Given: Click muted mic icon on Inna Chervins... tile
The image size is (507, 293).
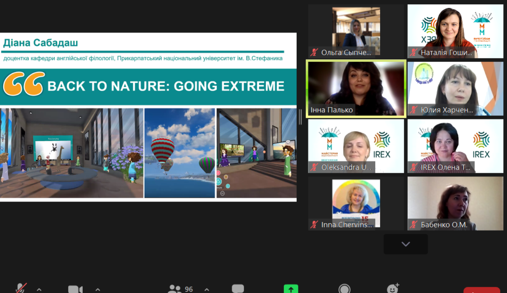Looking at the screenshot, I should coord(314,225).
